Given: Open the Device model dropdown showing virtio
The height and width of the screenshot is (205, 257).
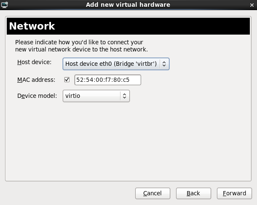Looking at the screenshot, I should [x=96, y=96].
